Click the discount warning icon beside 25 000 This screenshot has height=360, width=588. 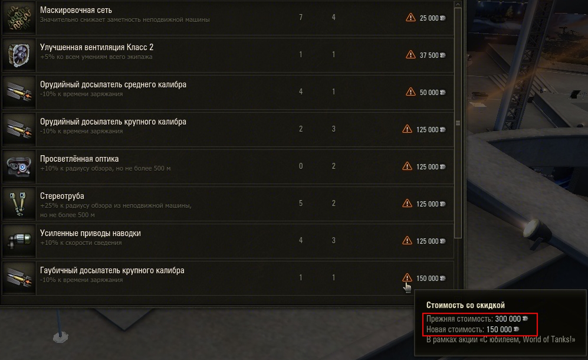point(410,17)
